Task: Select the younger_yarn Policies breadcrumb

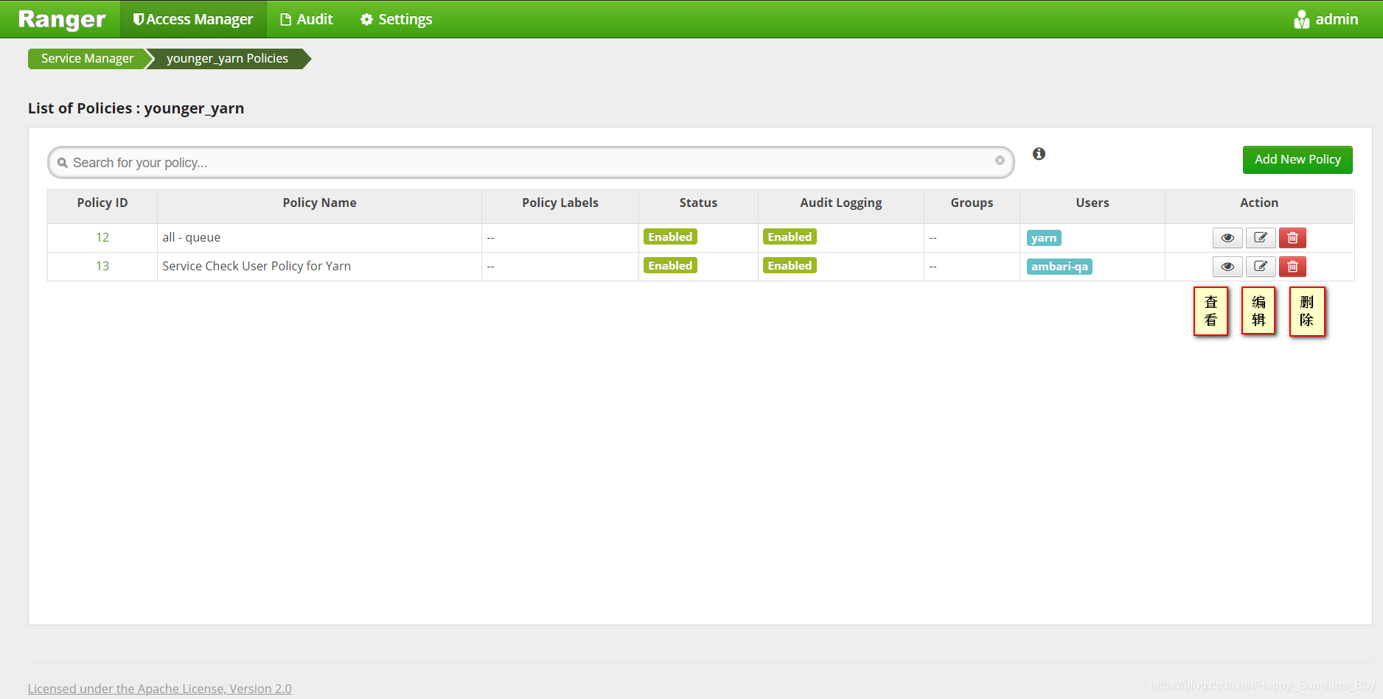Action: coord(226,58)
